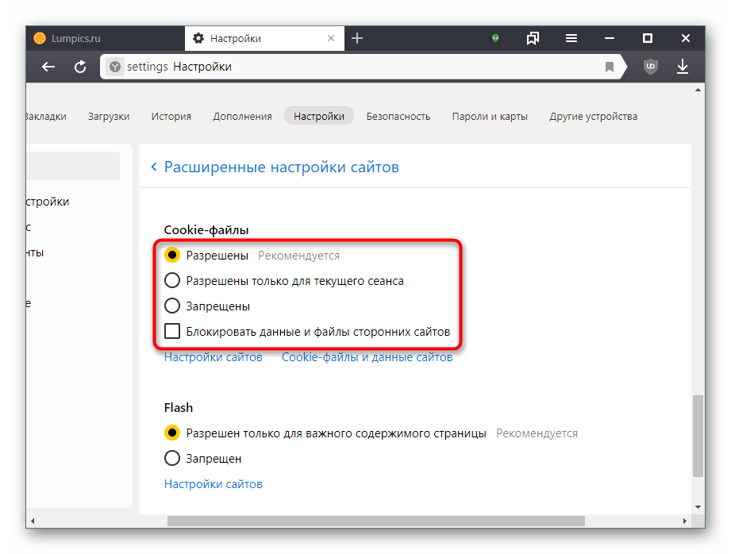This screenshot has height=554, width=731.
Task: Open Настройки сайтов link under Flash
Action: [213, 484]
